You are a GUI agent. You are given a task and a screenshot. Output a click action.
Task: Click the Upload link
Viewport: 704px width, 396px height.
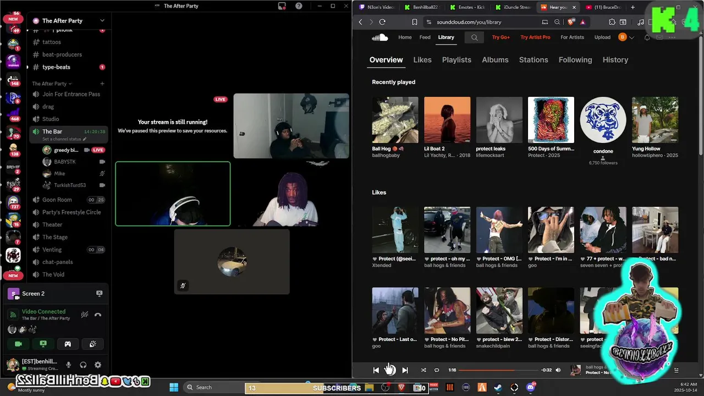(x=602, y=37)
